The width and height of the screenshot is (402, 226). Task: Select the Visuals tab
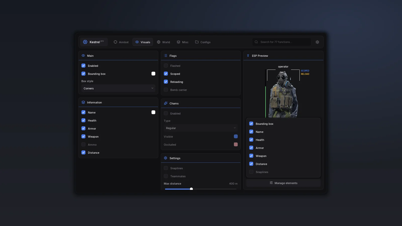pos(143,42)
